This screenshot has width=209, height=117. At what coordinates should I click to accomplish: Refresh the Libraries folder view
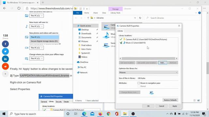point(140,18)
